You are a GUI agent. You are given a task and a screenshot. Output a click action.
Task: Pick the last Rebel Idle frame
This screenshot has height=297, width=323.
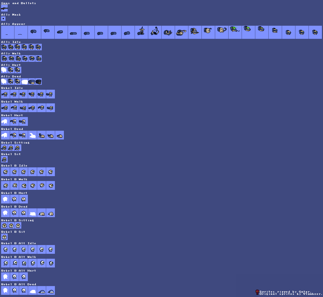(51, 94)
